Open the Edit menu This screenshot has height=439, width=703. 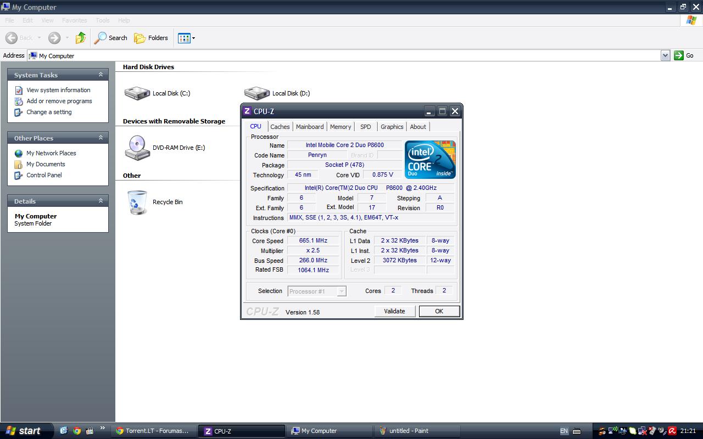click(27, 20)
